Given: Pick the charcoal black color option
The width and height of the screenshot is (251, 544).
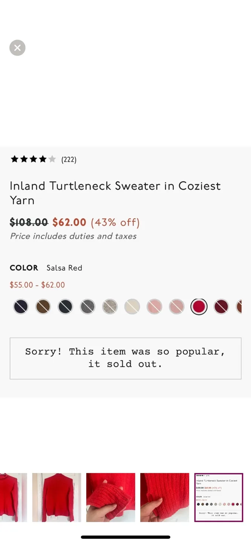Looking at the screenshot, I should pos(65,306).
